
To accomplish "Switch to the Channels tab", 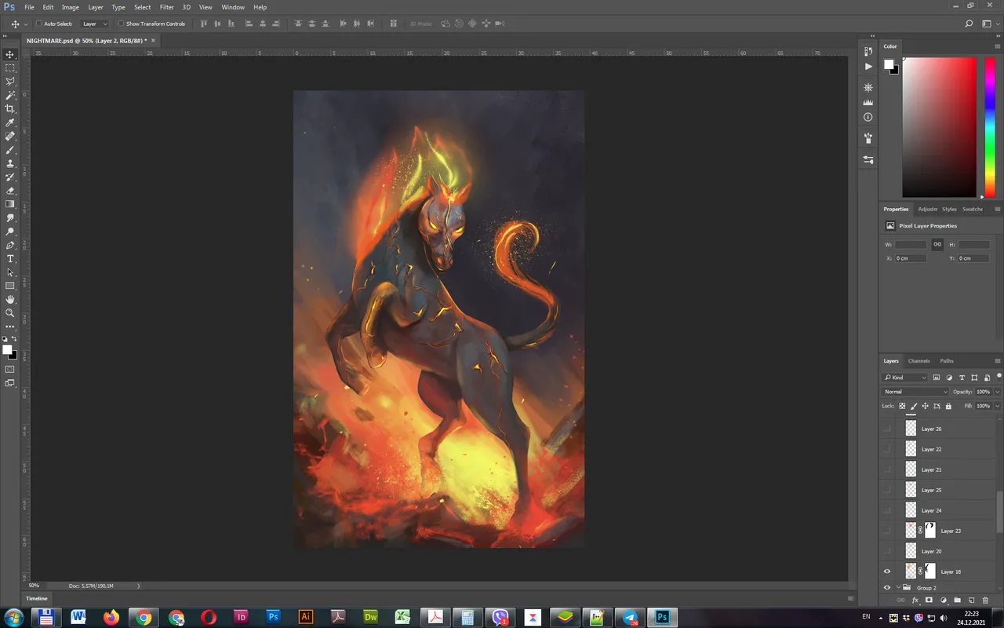I will point(919,361).
